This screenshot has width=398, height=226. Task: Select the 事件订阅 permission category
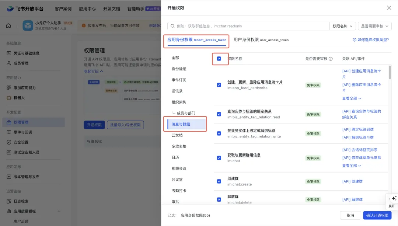coord(179,80)
